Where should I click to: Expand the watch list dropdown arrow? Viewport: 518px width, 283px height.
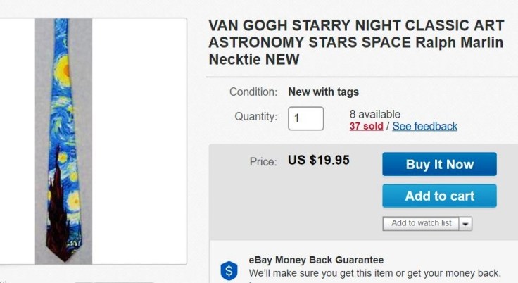[466, 224]
